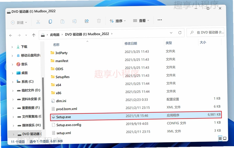This screenshot has width=234, height=148.
Task: Click the SetupRes folder icon
Action: 53,77
